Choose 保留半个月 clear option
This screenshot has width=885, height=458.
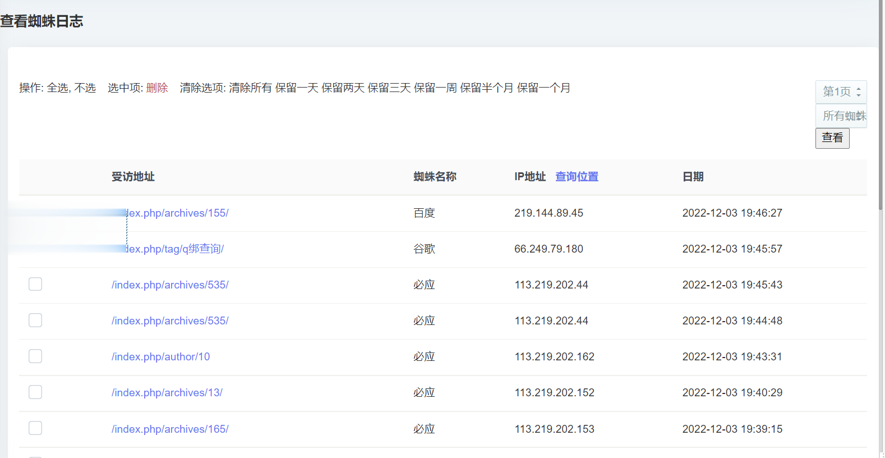click(x=486, y=88)
